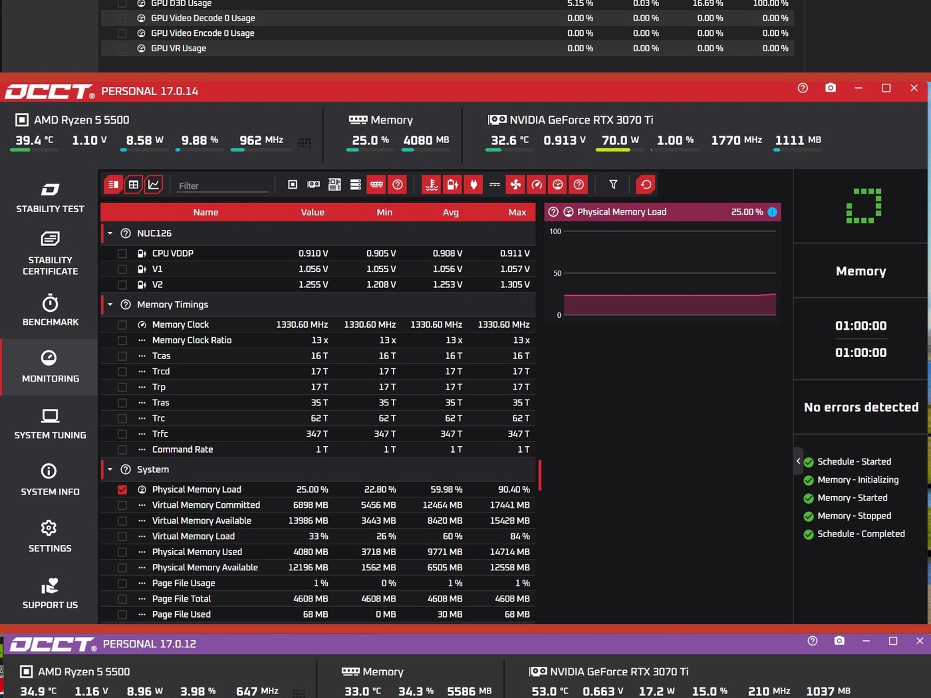The image size is (931, 698).
Task: Tick the Tcas row checkbox
Action: (122, 356)
